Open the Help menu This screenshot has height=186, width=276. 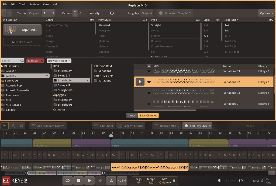pyautogui.click(x=56, y=4)
